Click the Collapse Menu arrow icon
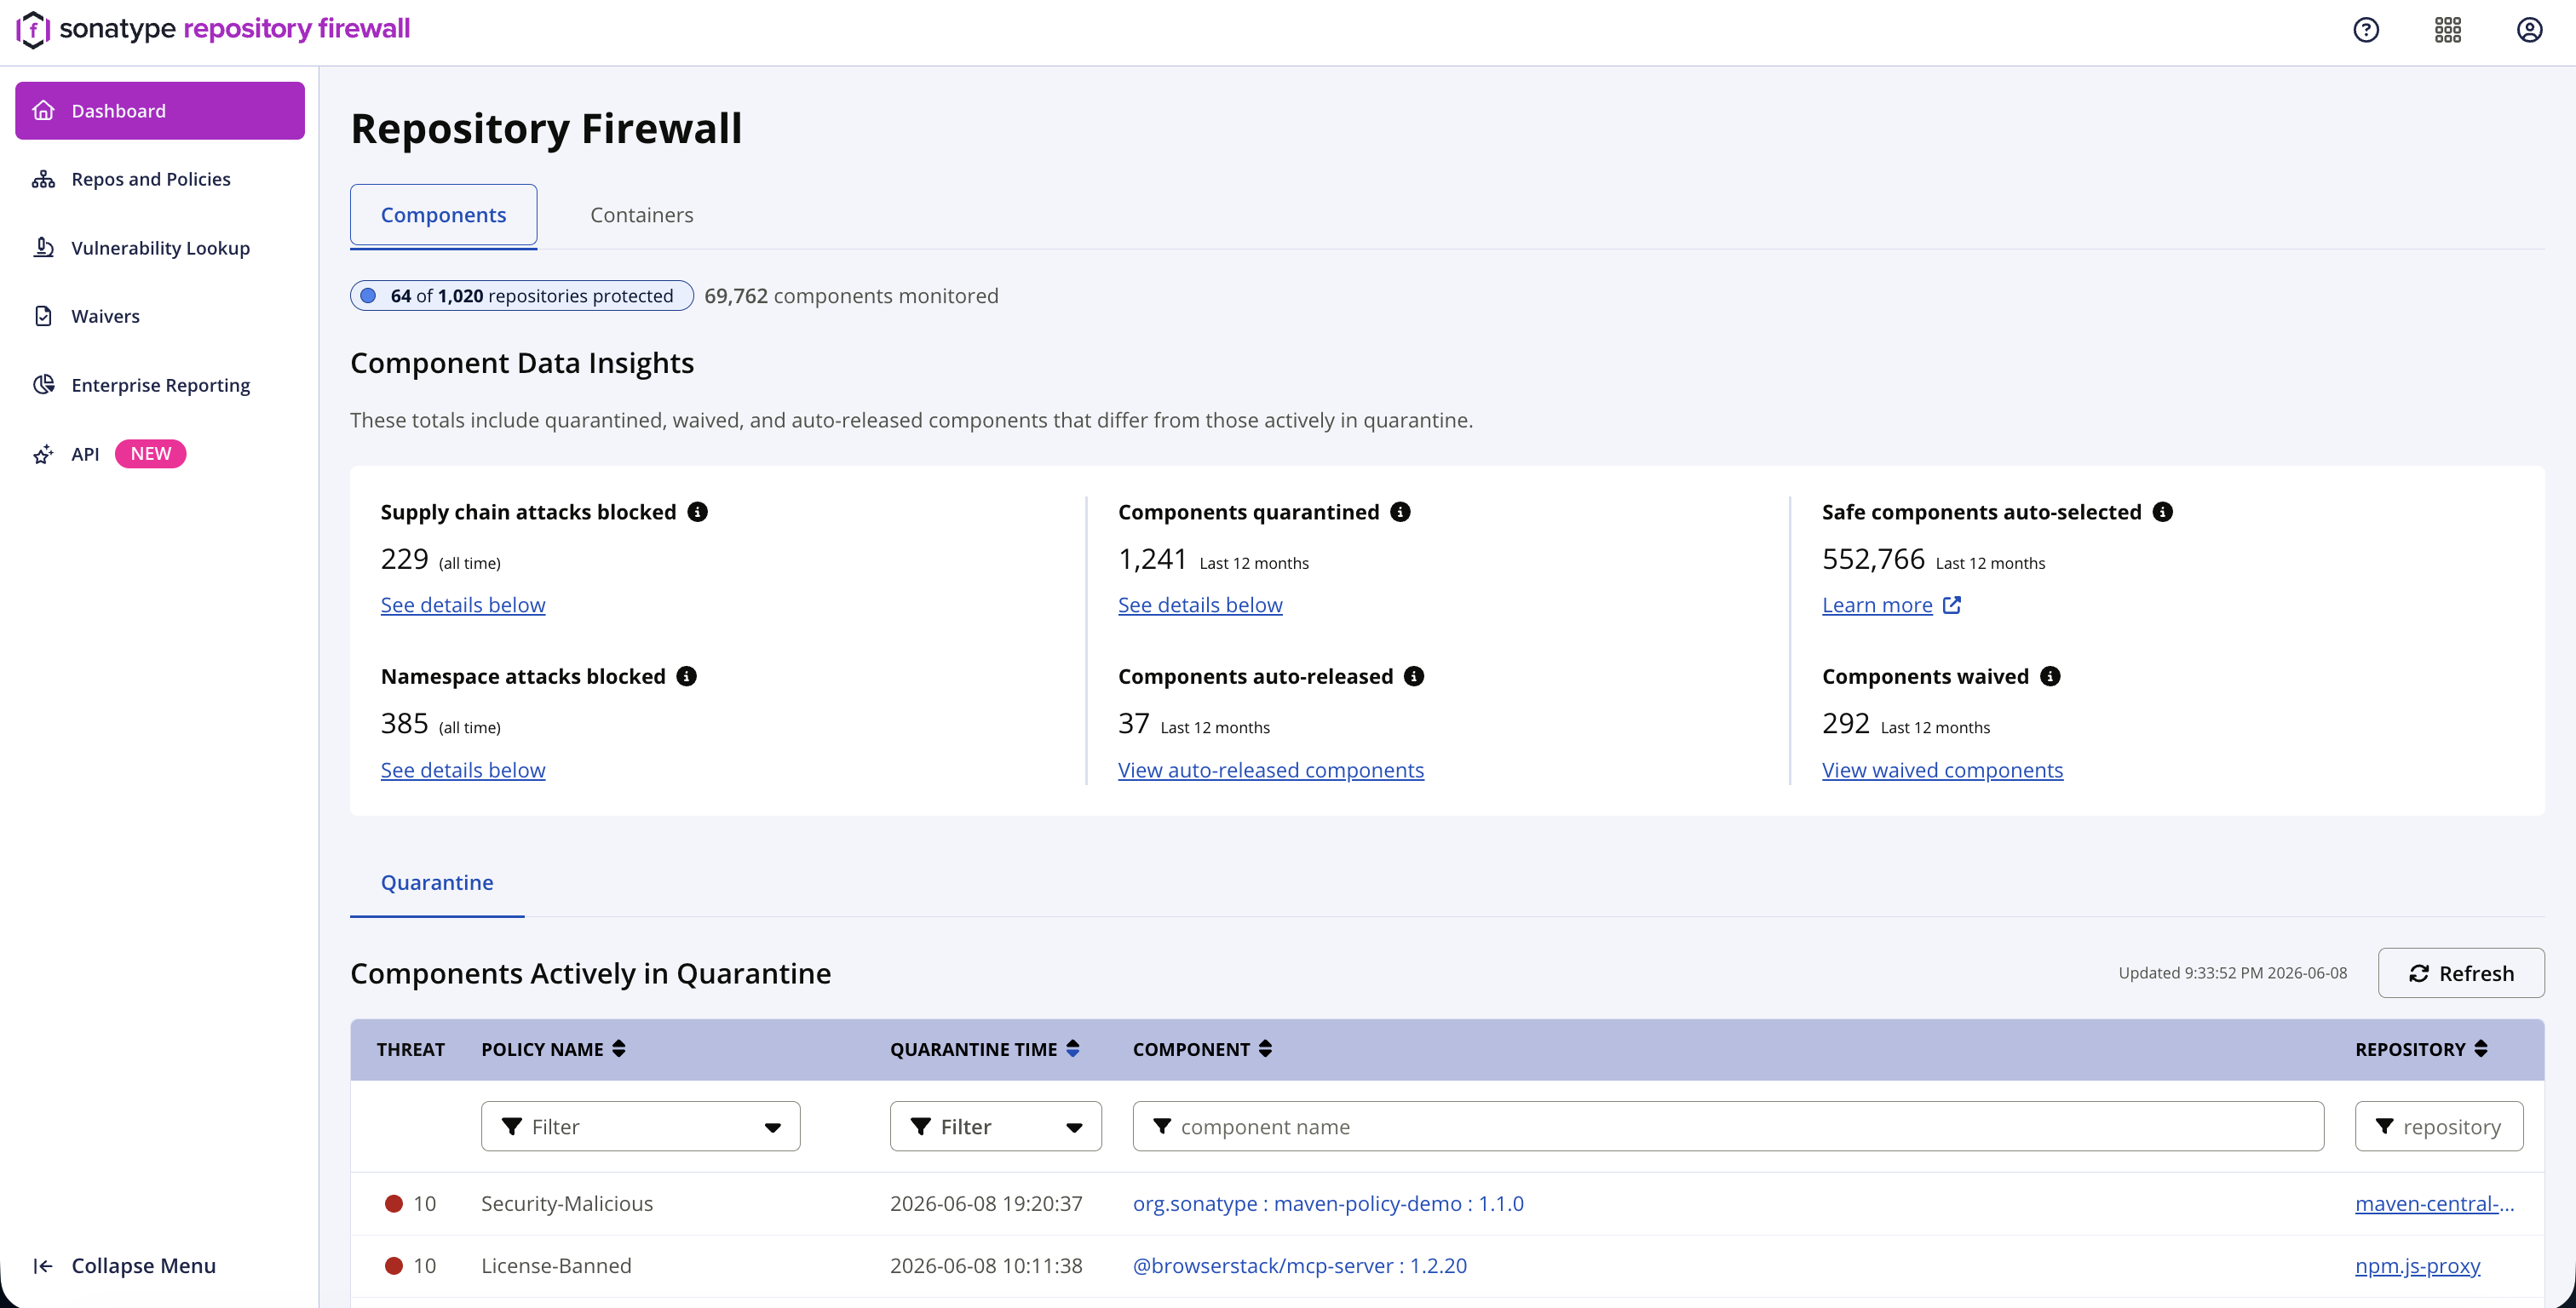Image resolution: width=2576 pixels, height=1308 pixels. point(43,1266)
